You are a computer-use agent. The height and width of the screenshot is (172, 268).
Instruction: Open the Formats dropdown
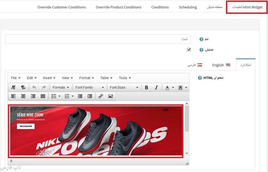click(x=61, y=87)
